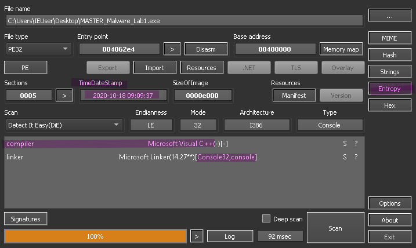Click the file browse '...' button
Screen dimensions: 416x248
(390, 16)
